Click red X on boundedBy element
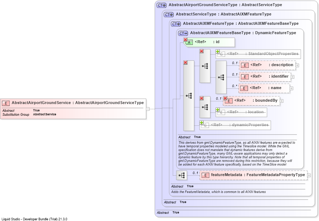This screenshot has height=221, width=319. point(225,98)
